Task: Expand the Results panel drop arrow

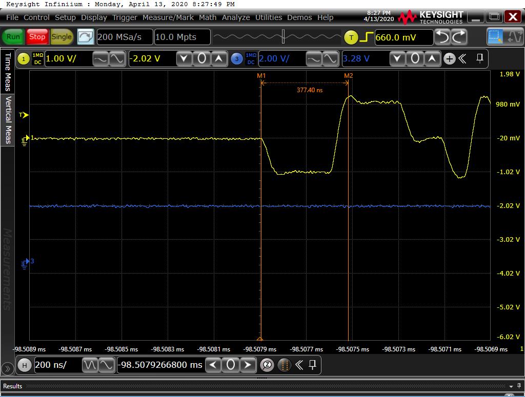Action: [x=511, y=386]
